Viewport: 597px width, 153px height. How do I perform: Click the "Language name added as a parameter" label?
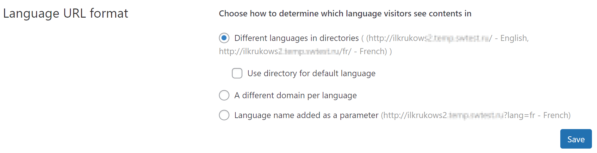click(306, 115)
